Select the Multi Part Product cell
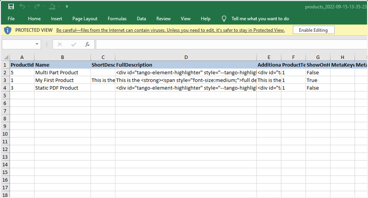 [63, 73]
